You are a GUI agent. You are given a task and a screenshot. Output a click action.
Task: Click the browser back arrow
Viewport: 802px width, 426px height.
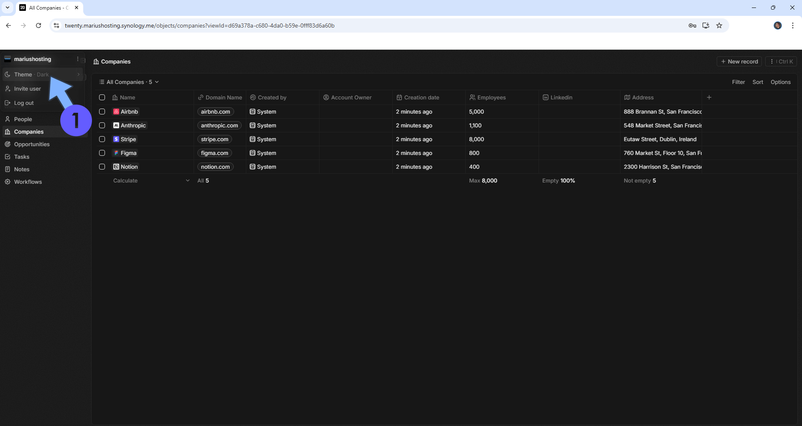(8, 25)
